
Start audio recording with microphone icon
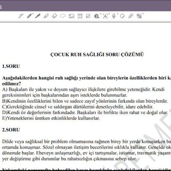114,16
